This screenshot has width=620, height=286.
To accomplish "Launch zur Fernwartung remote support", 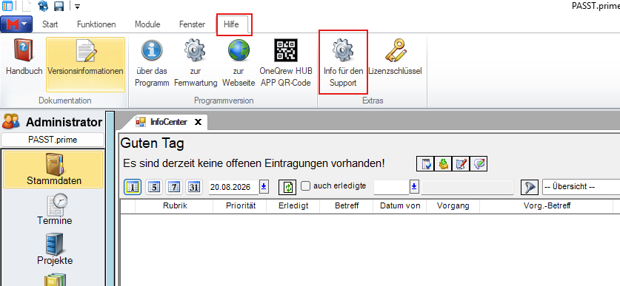I will point(196,63).
